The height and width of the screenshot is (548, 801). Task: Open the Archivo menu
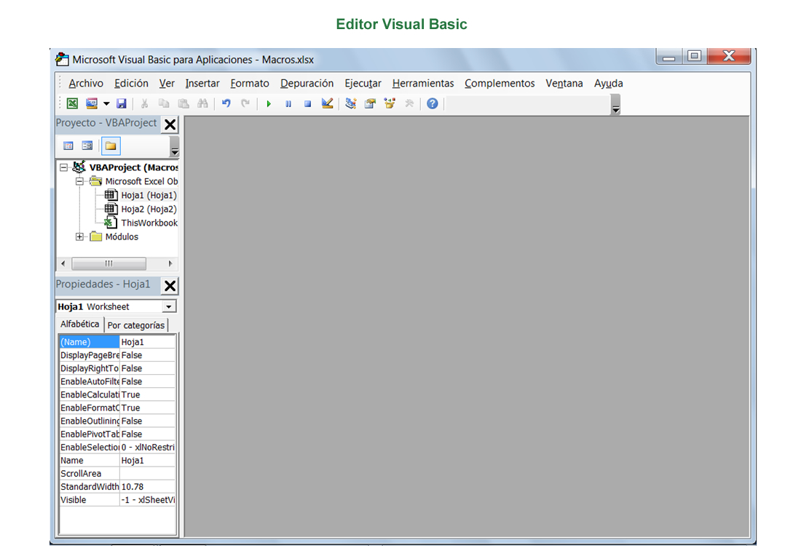pos(86,83)
